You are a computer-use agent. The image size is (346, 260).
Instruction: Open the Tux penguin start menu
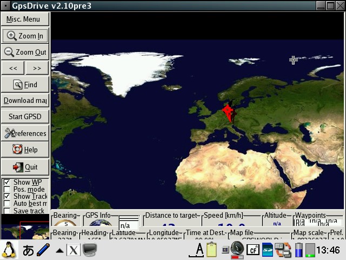9,250
